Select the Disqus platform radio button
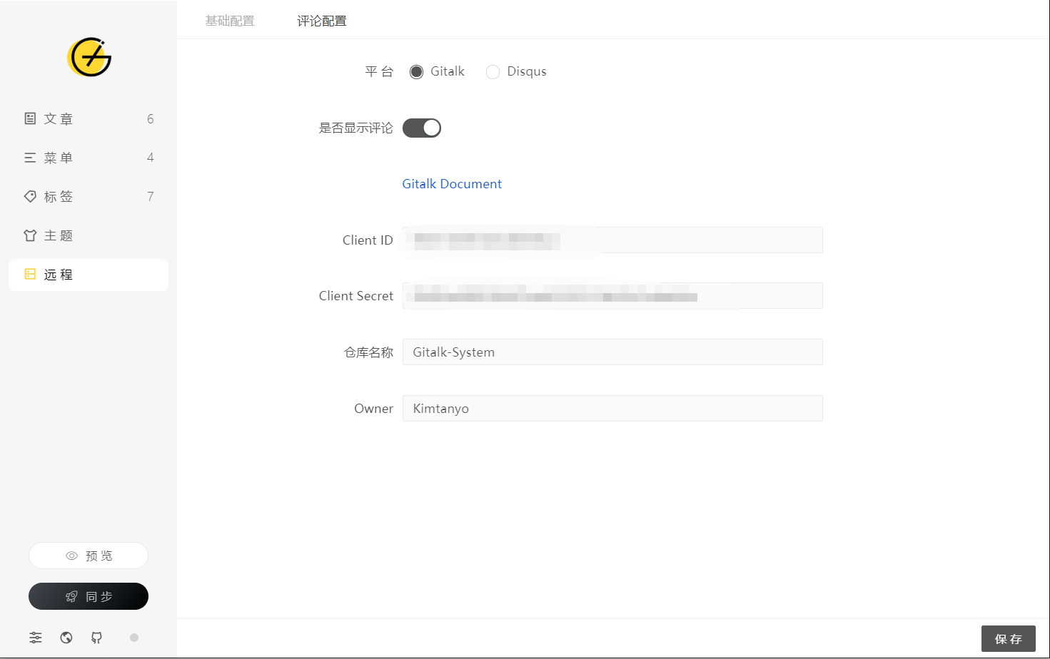The height and width of the screenshot is (659, 1050). coord(493,72)
